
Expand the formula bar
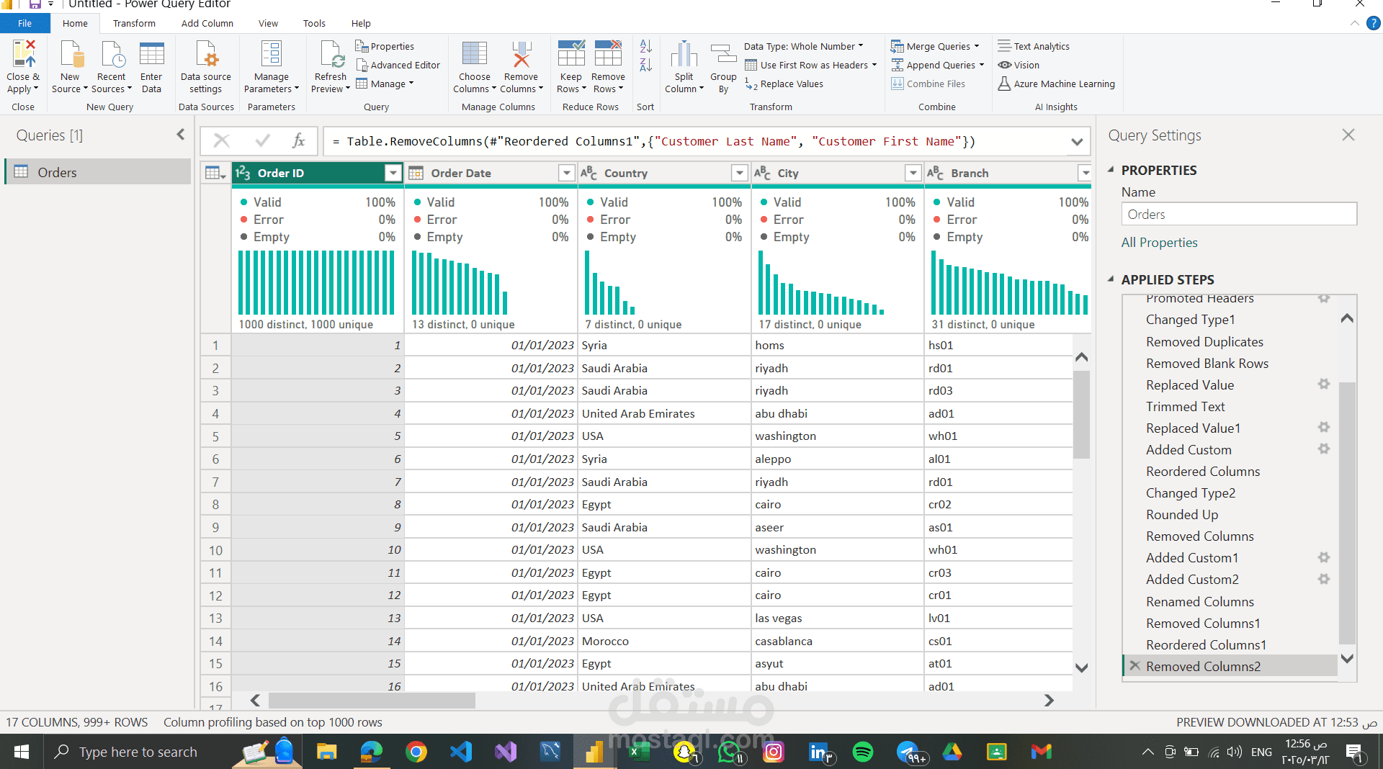click(1077, 142)
